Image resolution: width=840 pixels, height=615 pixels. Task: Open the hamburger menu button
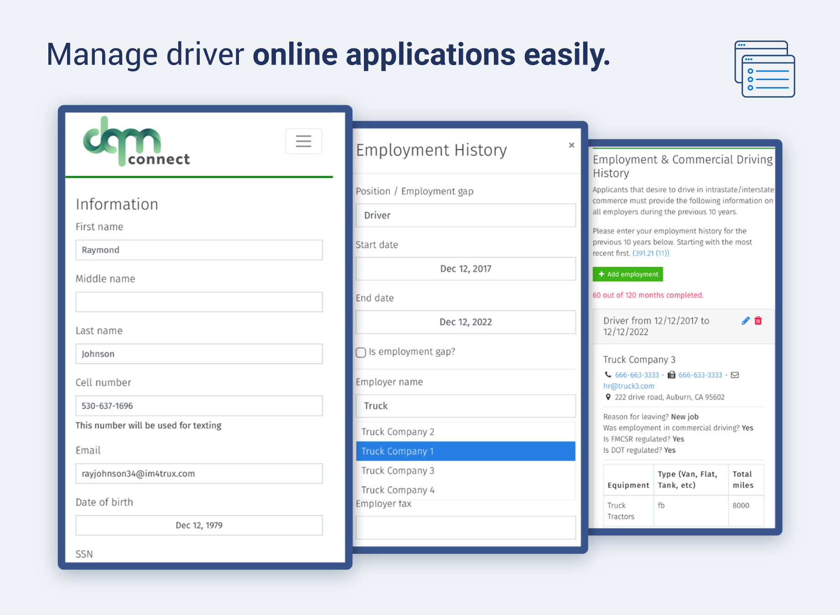pos(303,141)
